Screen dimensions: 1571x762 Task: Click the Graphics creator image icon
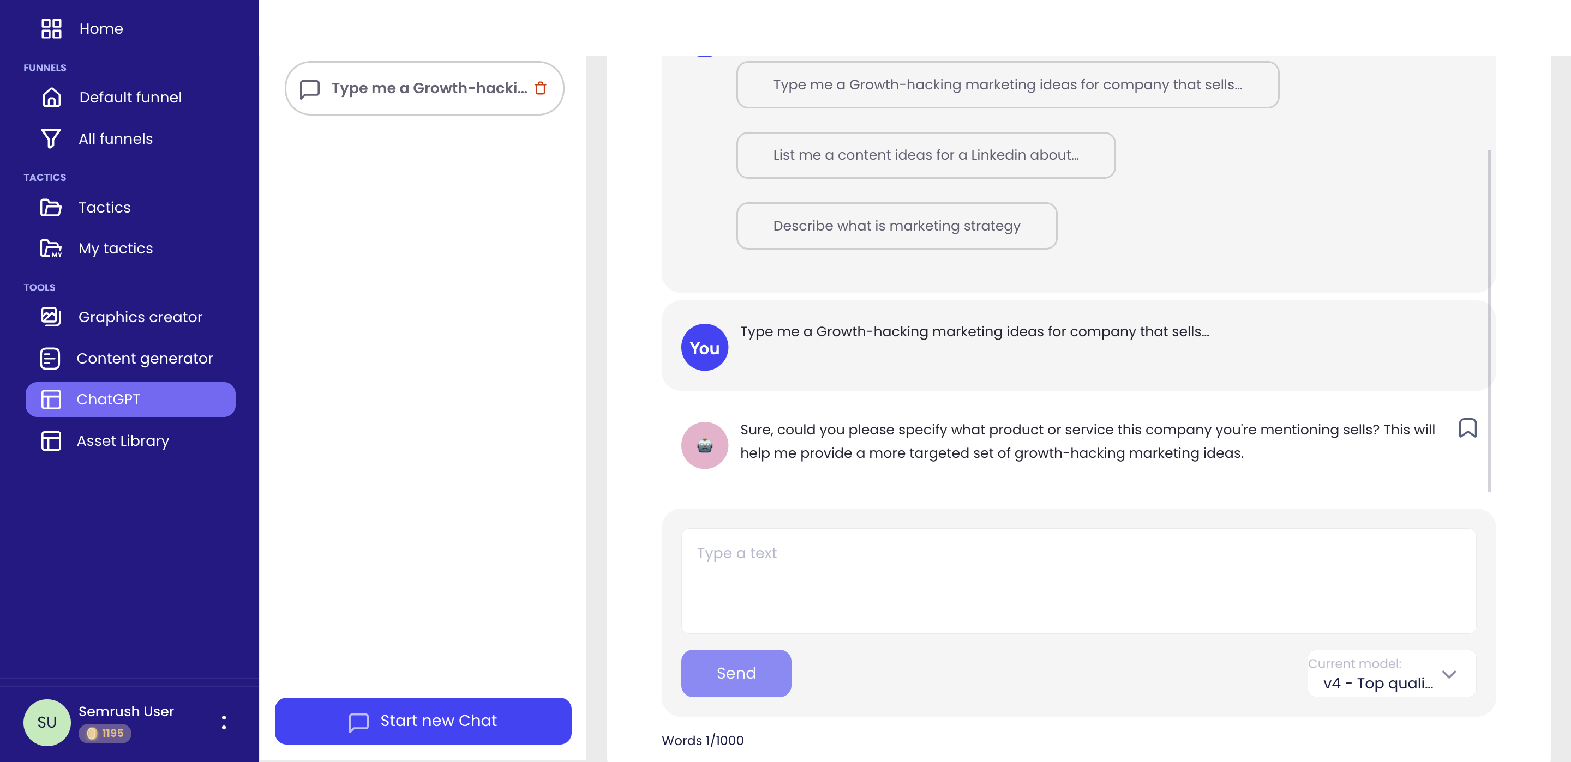[51, 317]
